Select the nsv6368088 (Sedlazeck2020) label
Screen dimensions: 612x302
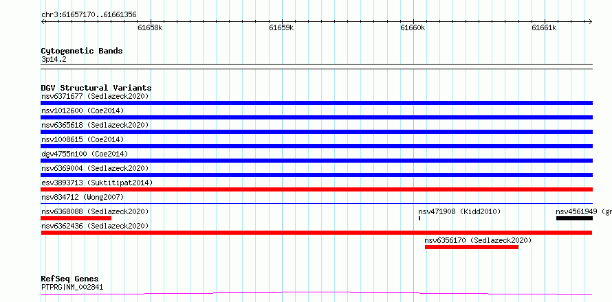[95, 211]
